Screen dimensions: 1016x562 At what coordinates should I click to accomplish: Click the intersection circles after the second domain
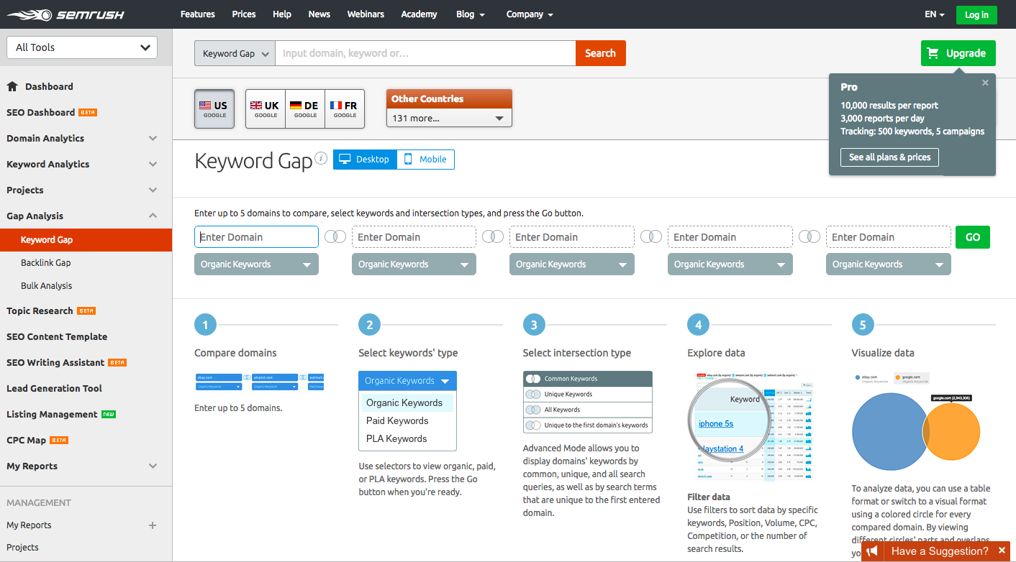click(493, 237)
